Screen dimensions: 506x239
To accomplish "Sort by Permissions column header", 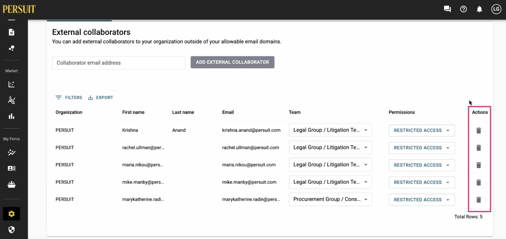I will coord(402,112).
